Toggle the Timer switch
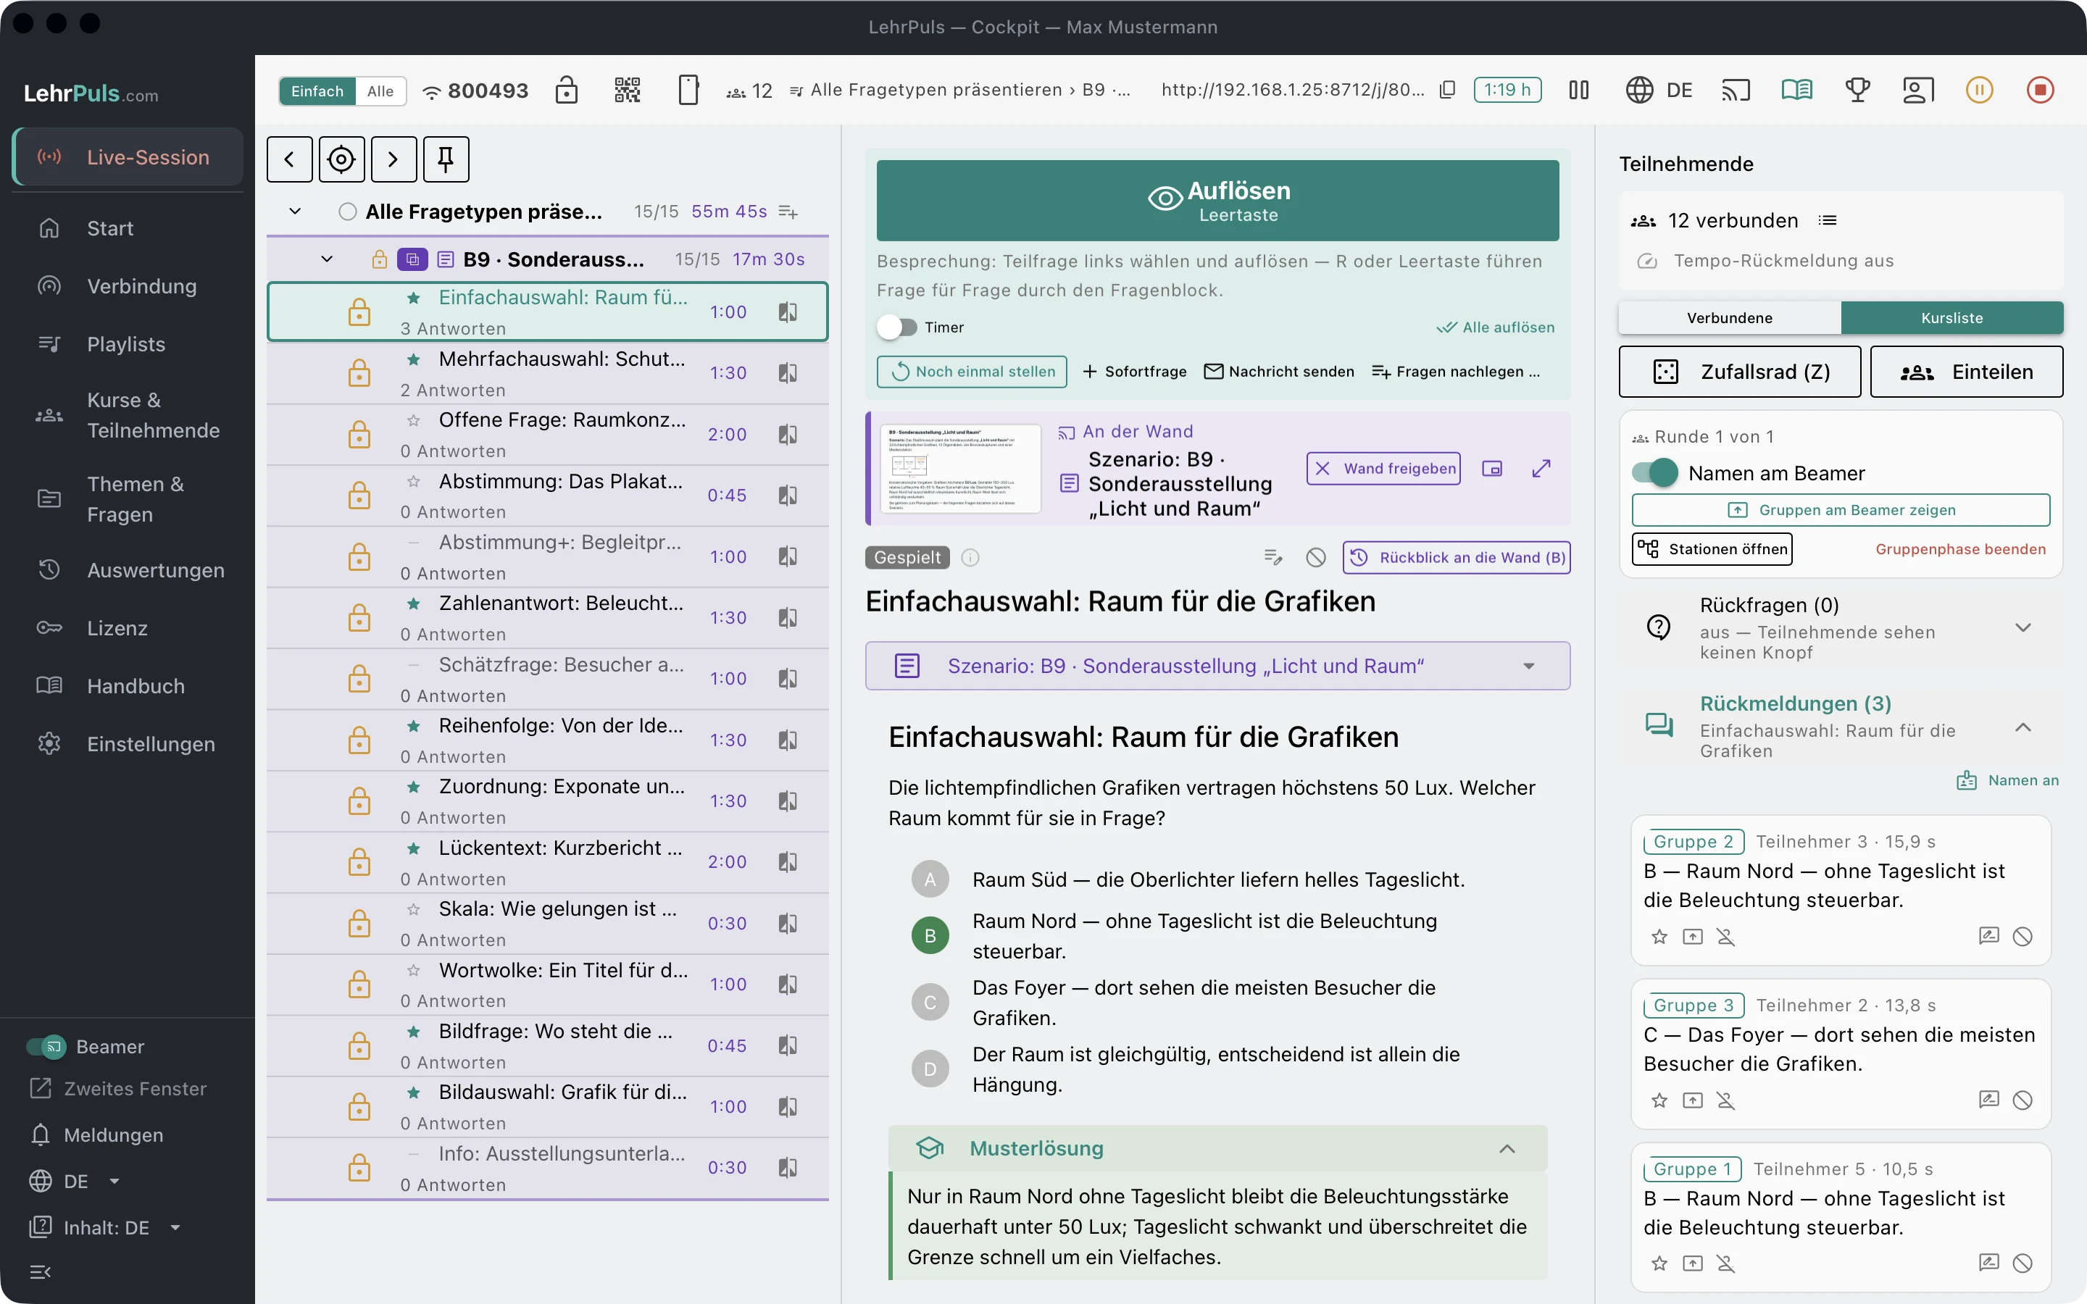 [897, 327]
